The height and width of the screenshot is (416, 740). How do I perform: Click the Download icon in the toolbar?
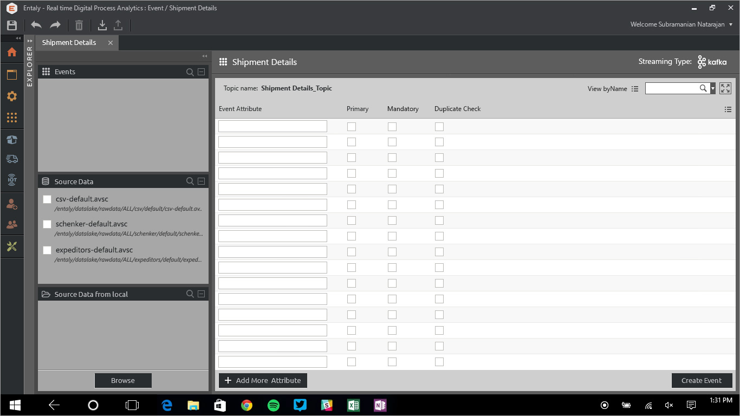[x=102, y=25]
